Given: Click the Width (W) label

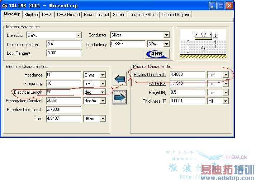Looking at the screenshot, I should click(x=157, y=84).
